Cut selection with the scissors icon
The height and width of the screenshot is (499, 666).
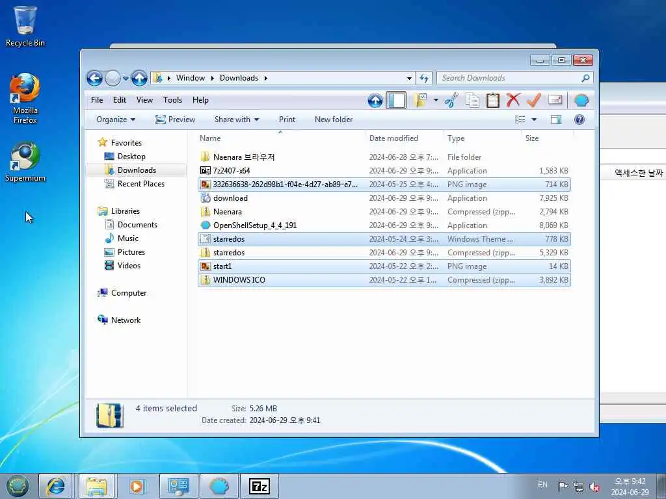451,101
